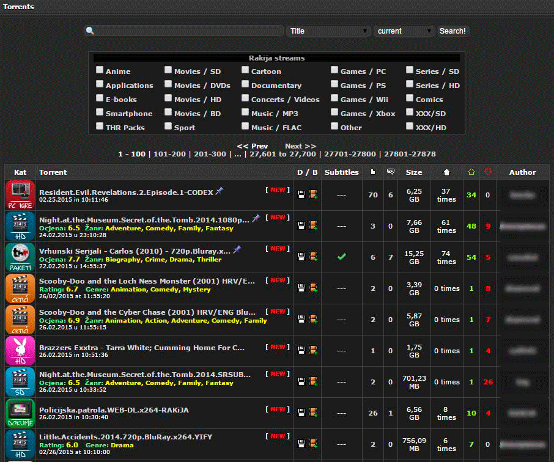
Task: Check the Anime category box
Action: tap(100, 70)
